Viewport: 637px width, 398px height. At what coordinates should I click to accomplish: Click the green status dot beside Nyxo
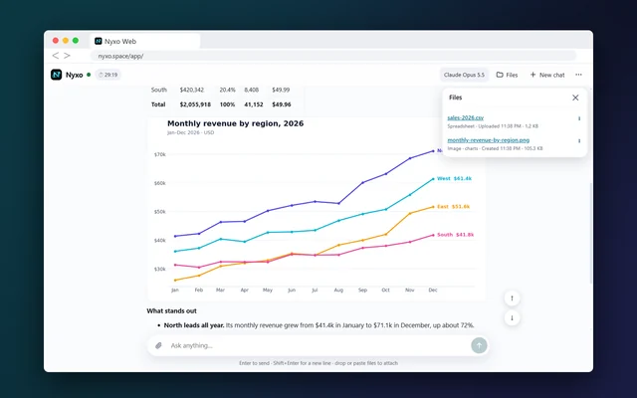tap(89, 75)
